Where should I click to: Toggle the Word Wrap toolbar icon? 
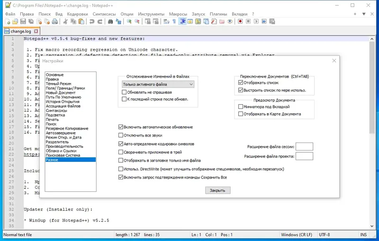(166, 21)
